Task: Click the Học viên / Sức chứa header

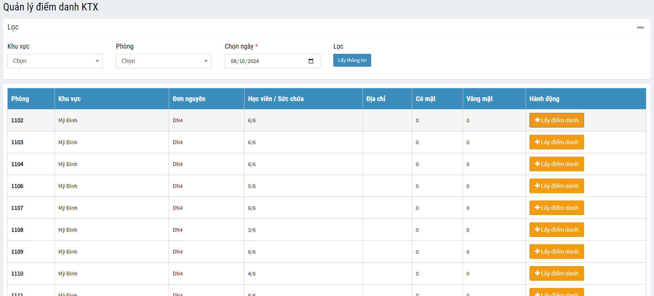Action: (x=276, y=99)
